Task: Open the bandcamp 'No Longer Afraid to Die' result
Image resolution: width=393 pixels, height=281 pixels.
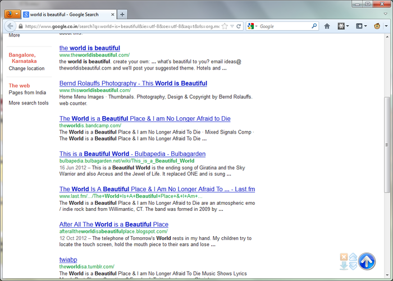Action: pyautogui.click(x=145, y=119)
